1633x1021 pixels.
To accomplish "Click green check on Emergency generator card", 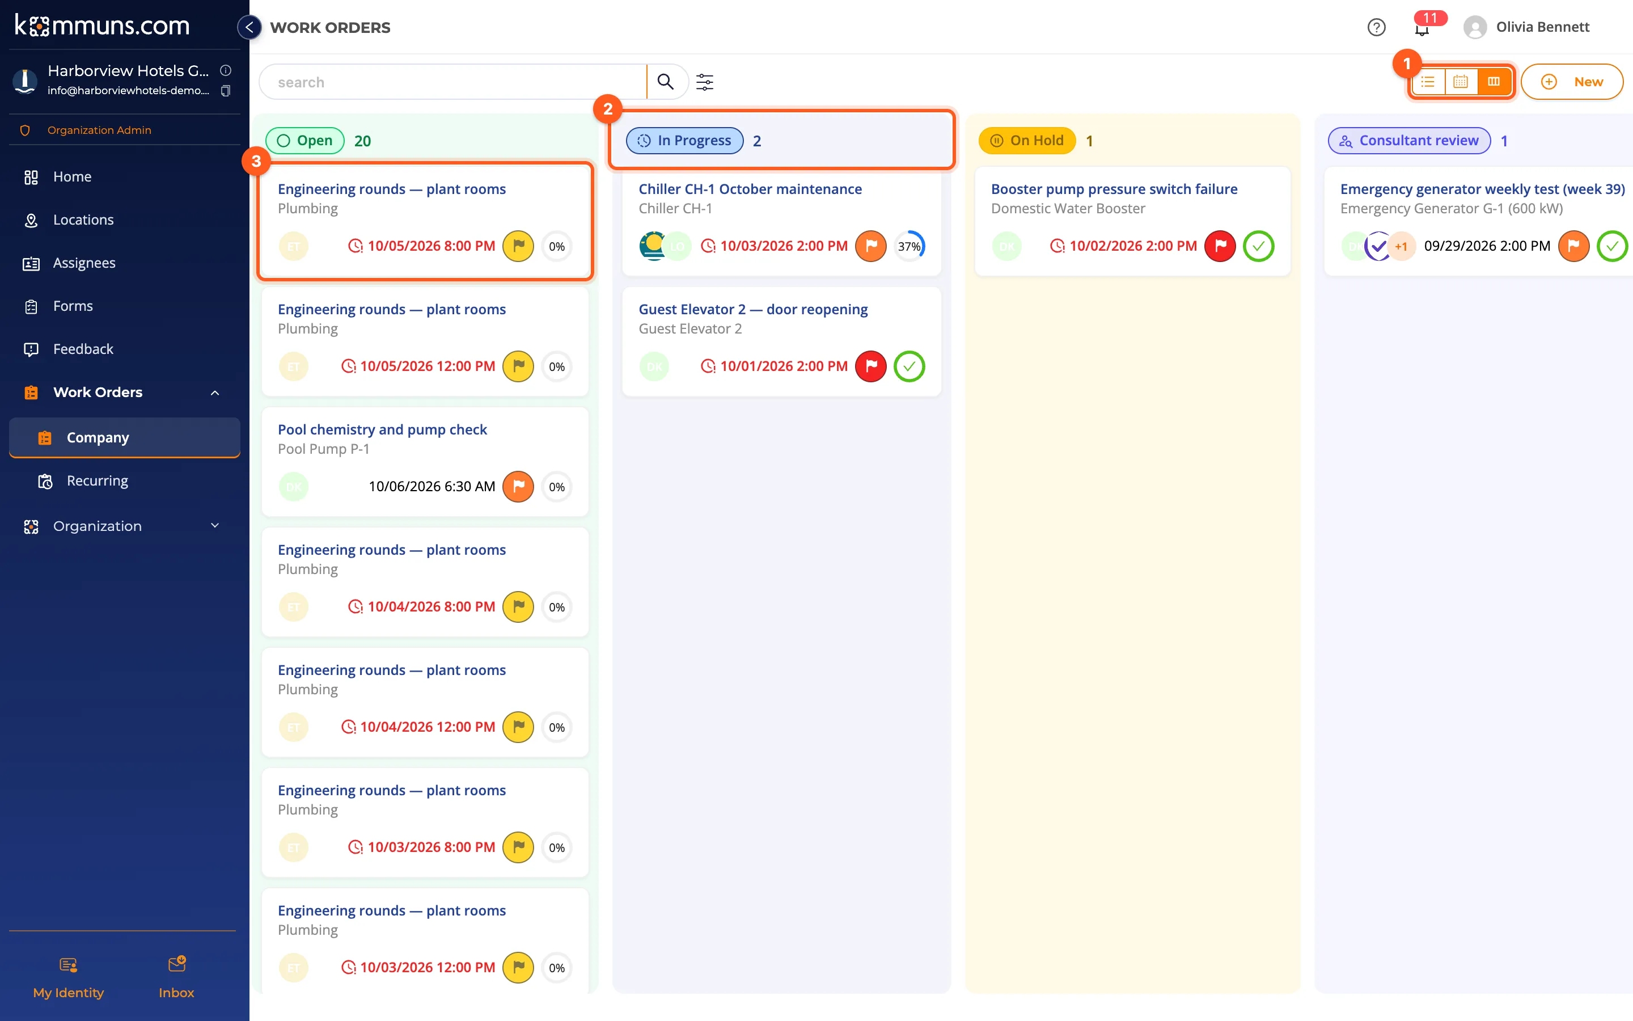I will tap(1611, 246).
